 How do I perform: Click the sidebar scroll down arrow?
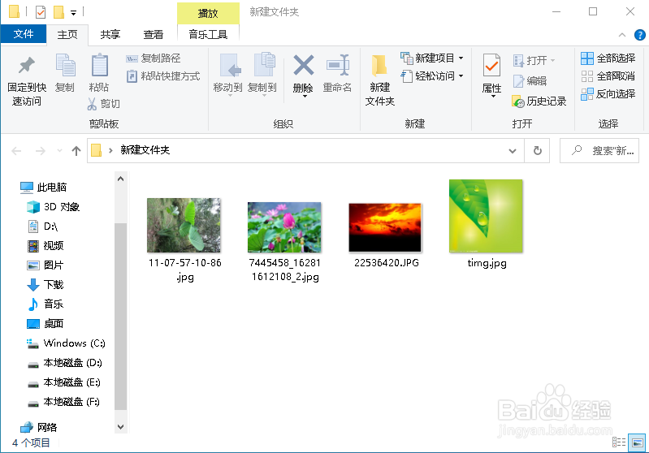[120, 427]
